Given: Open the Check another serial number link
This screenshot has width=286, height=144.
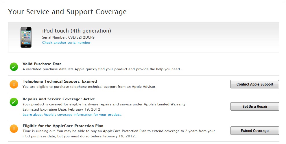Looking at the screenshot, I should click(66, 43).
